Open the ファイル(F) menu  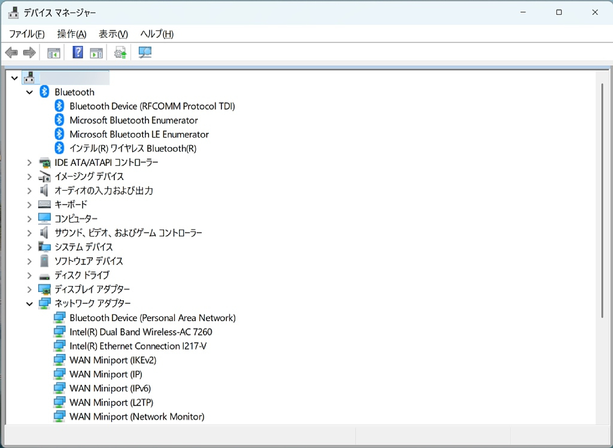(x=26, y=34)
